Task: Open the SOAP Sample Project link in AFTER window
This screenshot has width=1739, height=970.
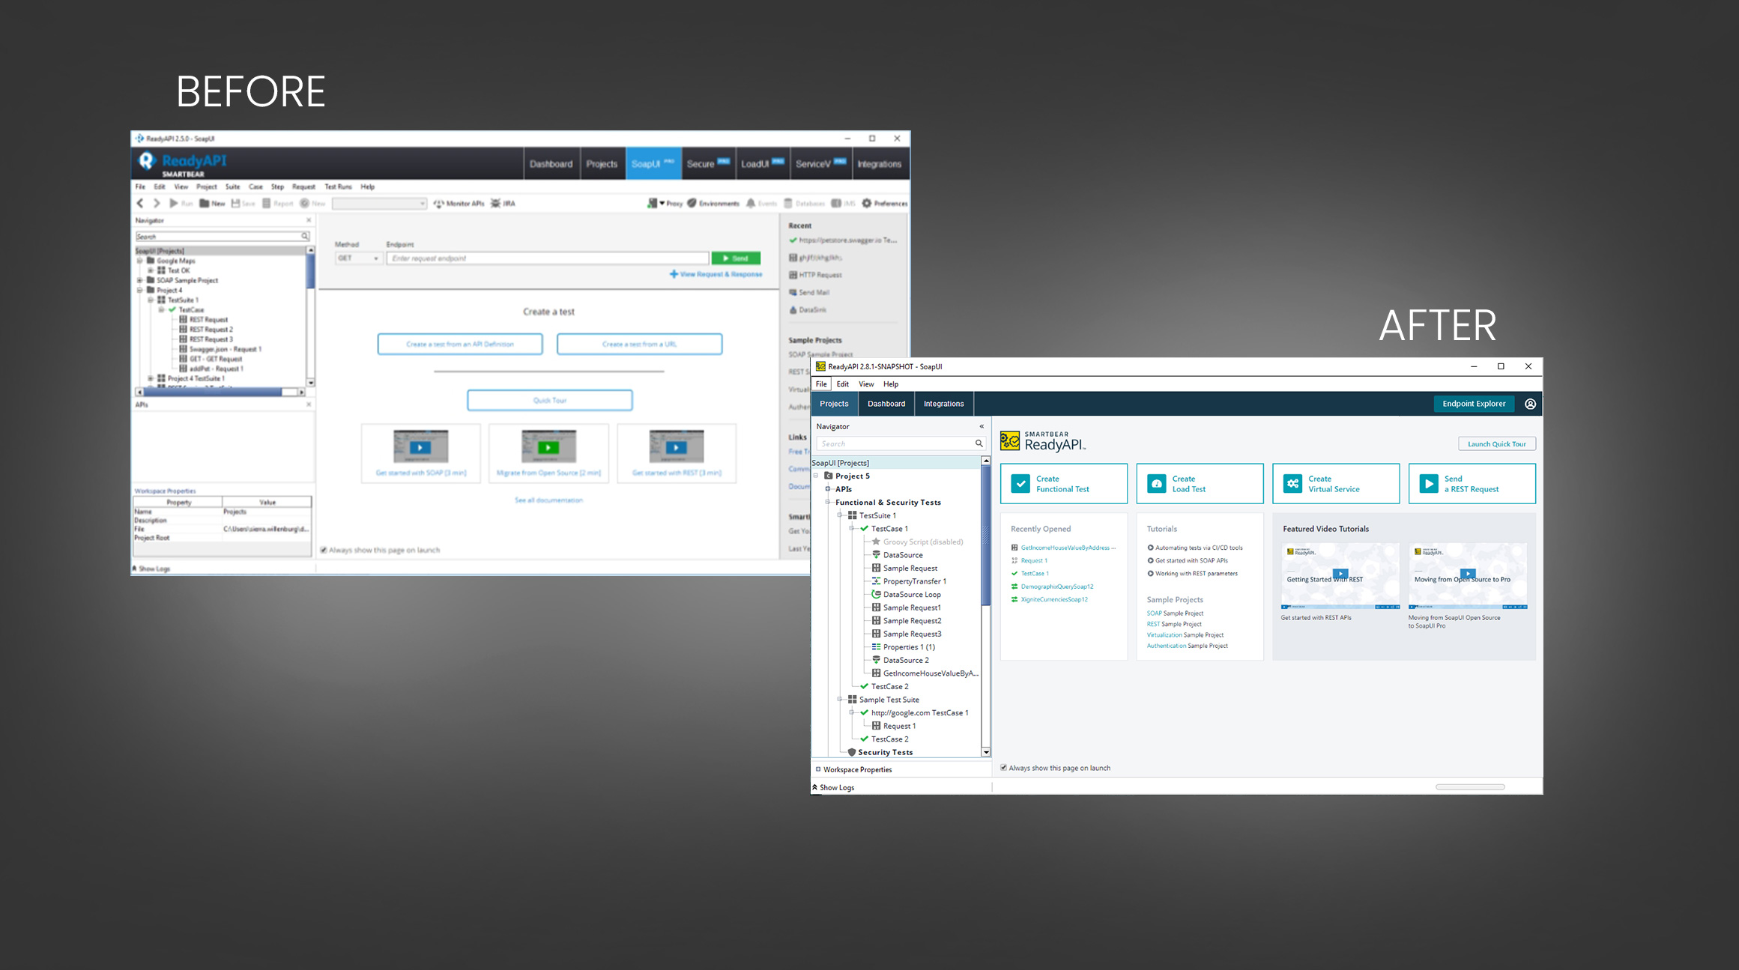Action: coord(1175,613)
